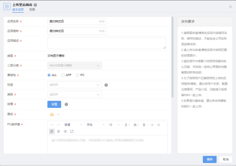Switch to the 权限 tab
Screen dimensions: 236x166
(x=32, y=10)
